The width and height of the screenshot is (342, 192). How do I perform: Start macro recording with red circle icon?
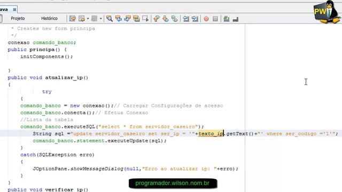[x=206, y=19]
